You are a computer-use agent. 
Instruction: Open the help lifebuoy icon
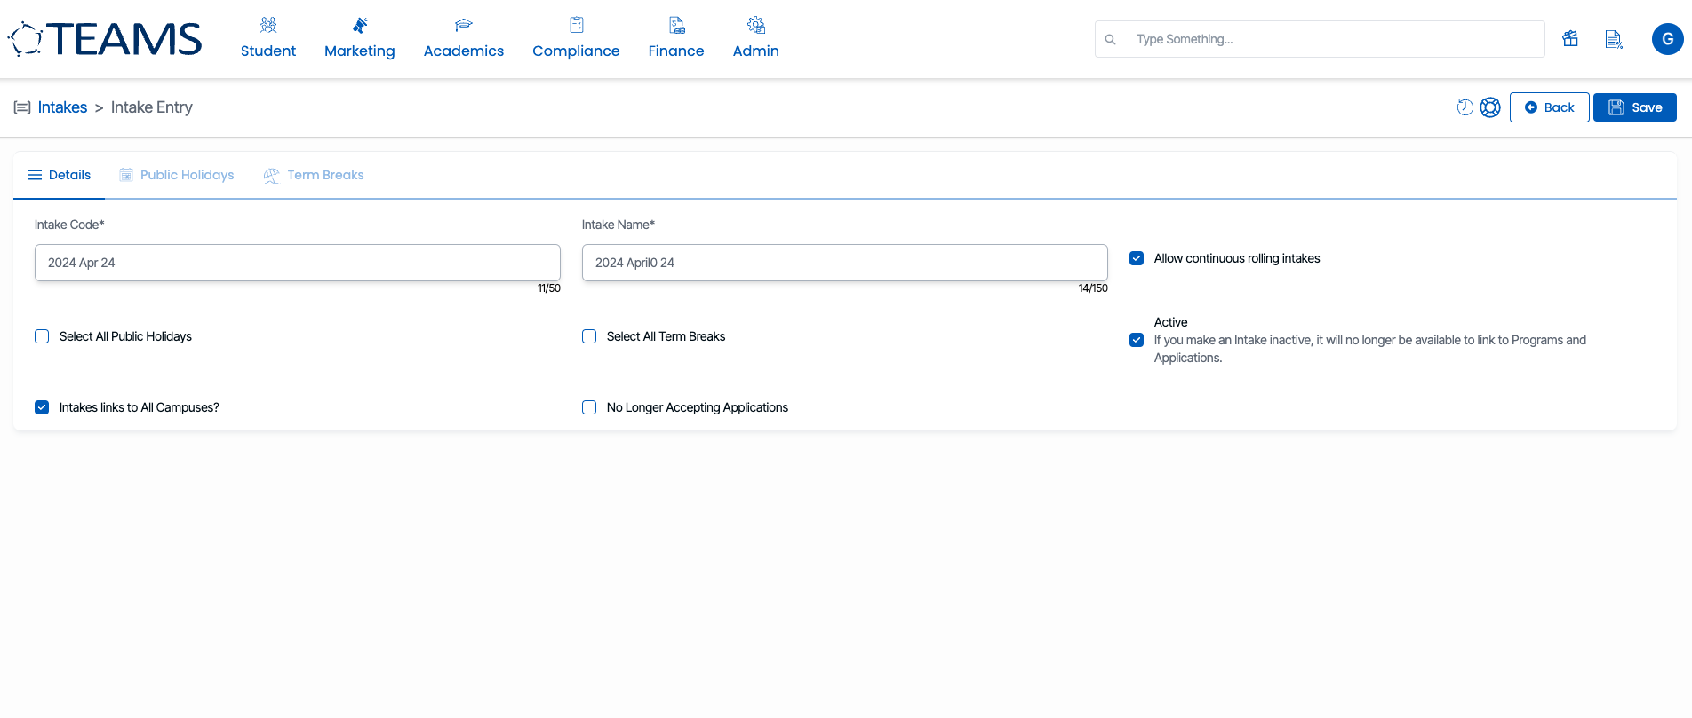pyautogui.click(x=1490, y=107)
